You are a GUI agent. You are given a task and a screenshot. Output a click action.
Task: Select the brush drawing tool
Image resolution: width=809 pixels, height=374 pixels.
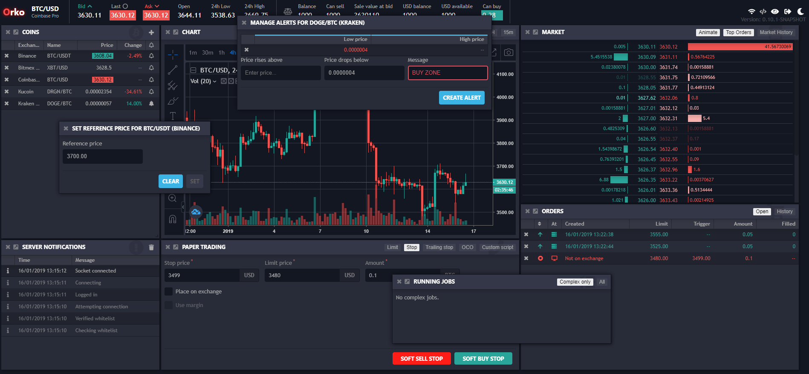click(173, 101)
